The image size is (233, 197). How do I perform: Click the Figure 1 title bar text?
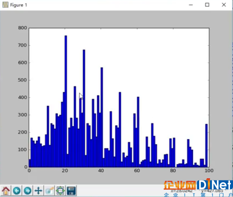[19, 5]
